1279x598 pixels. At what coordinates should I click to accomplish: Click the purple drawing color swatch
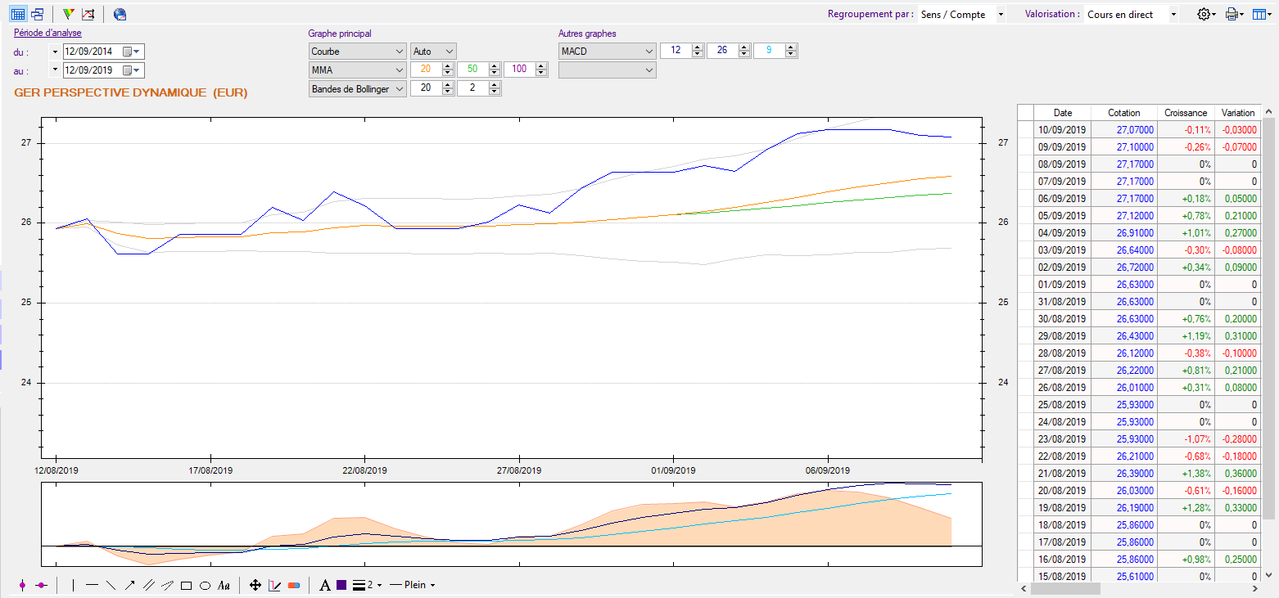tap(341, 585)
